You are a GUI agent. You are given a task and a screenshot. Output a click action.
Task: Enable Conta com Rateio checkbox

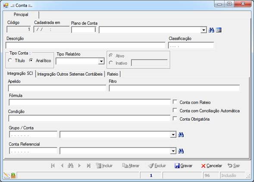click(x=175, y=102)
